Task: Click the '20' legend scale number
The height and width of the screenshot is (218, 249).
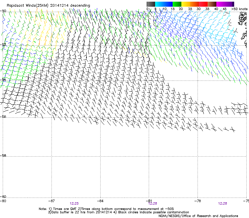Action: pyautogui.click(x=181, y=9)
